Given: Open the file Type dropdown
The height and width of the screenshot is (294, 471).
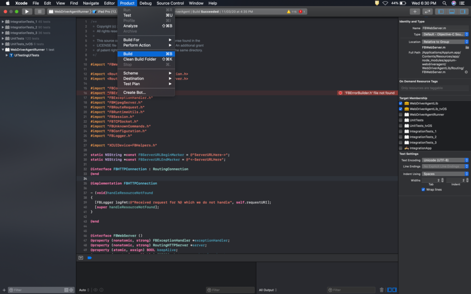Looking at the screenshot, I should coord(445,34).
